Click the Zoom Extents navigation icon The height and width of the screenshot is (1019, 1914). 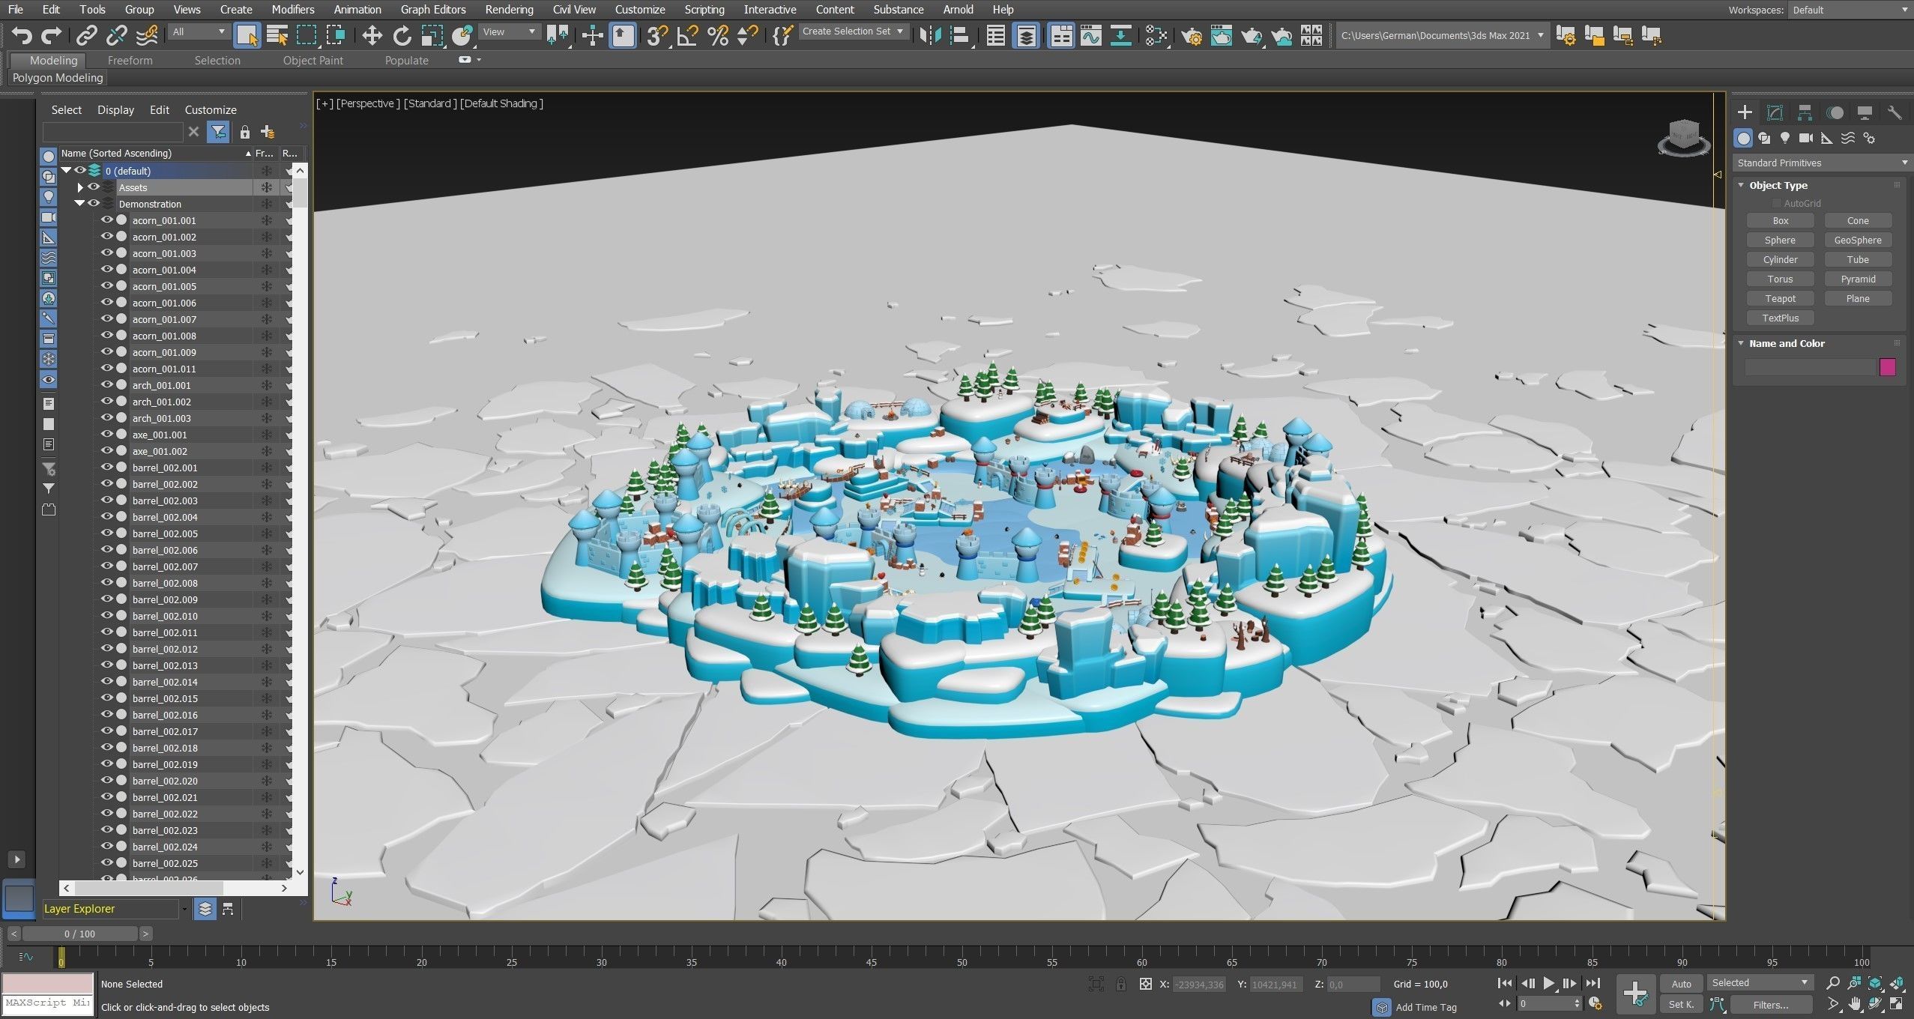click(x=1876, y=983)
